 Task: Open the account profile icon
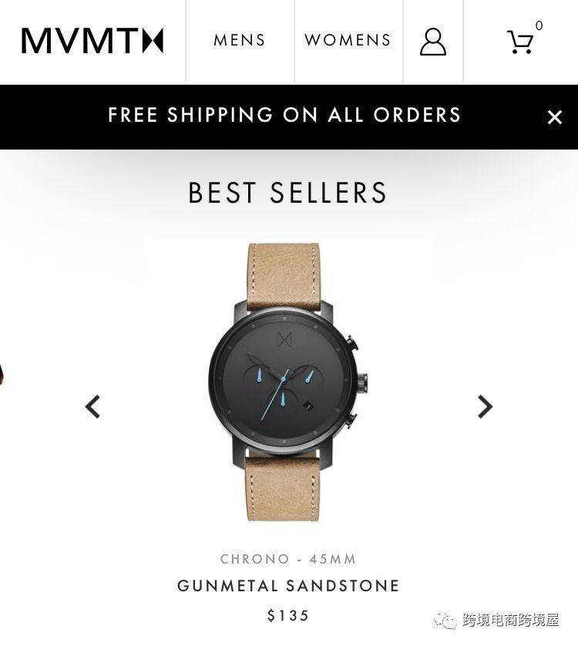(x=432, y=41)
